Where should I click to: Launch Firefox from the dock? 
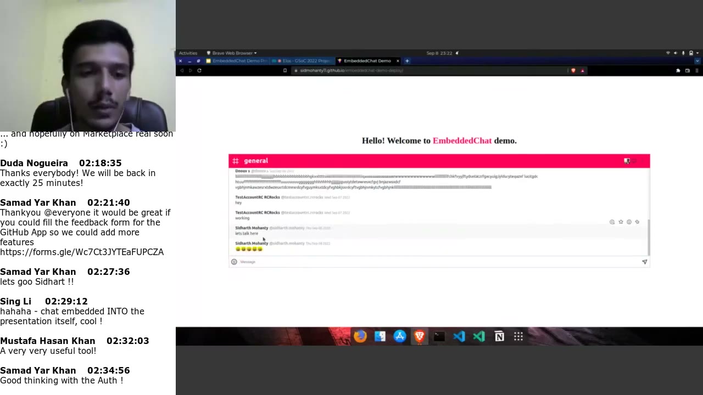click(x=360, y=336)
